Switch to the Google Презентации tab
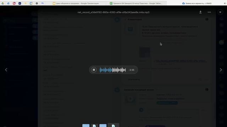The height and width of the screenshot is (127, 227). click(x=76, y=3)
